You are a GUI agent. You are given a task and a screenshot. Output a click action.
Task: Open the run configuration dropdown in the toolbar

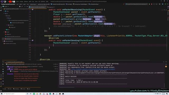(136, 4)
